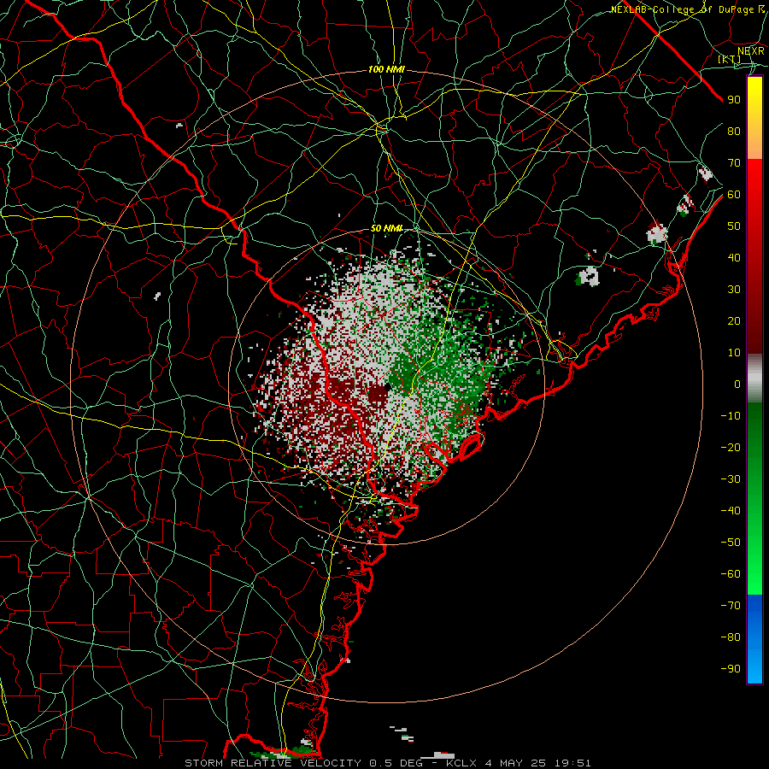Pick the gray zero-velocity segment of the color bar
Screen dimensions: 769x769
(x=754, y=379)
